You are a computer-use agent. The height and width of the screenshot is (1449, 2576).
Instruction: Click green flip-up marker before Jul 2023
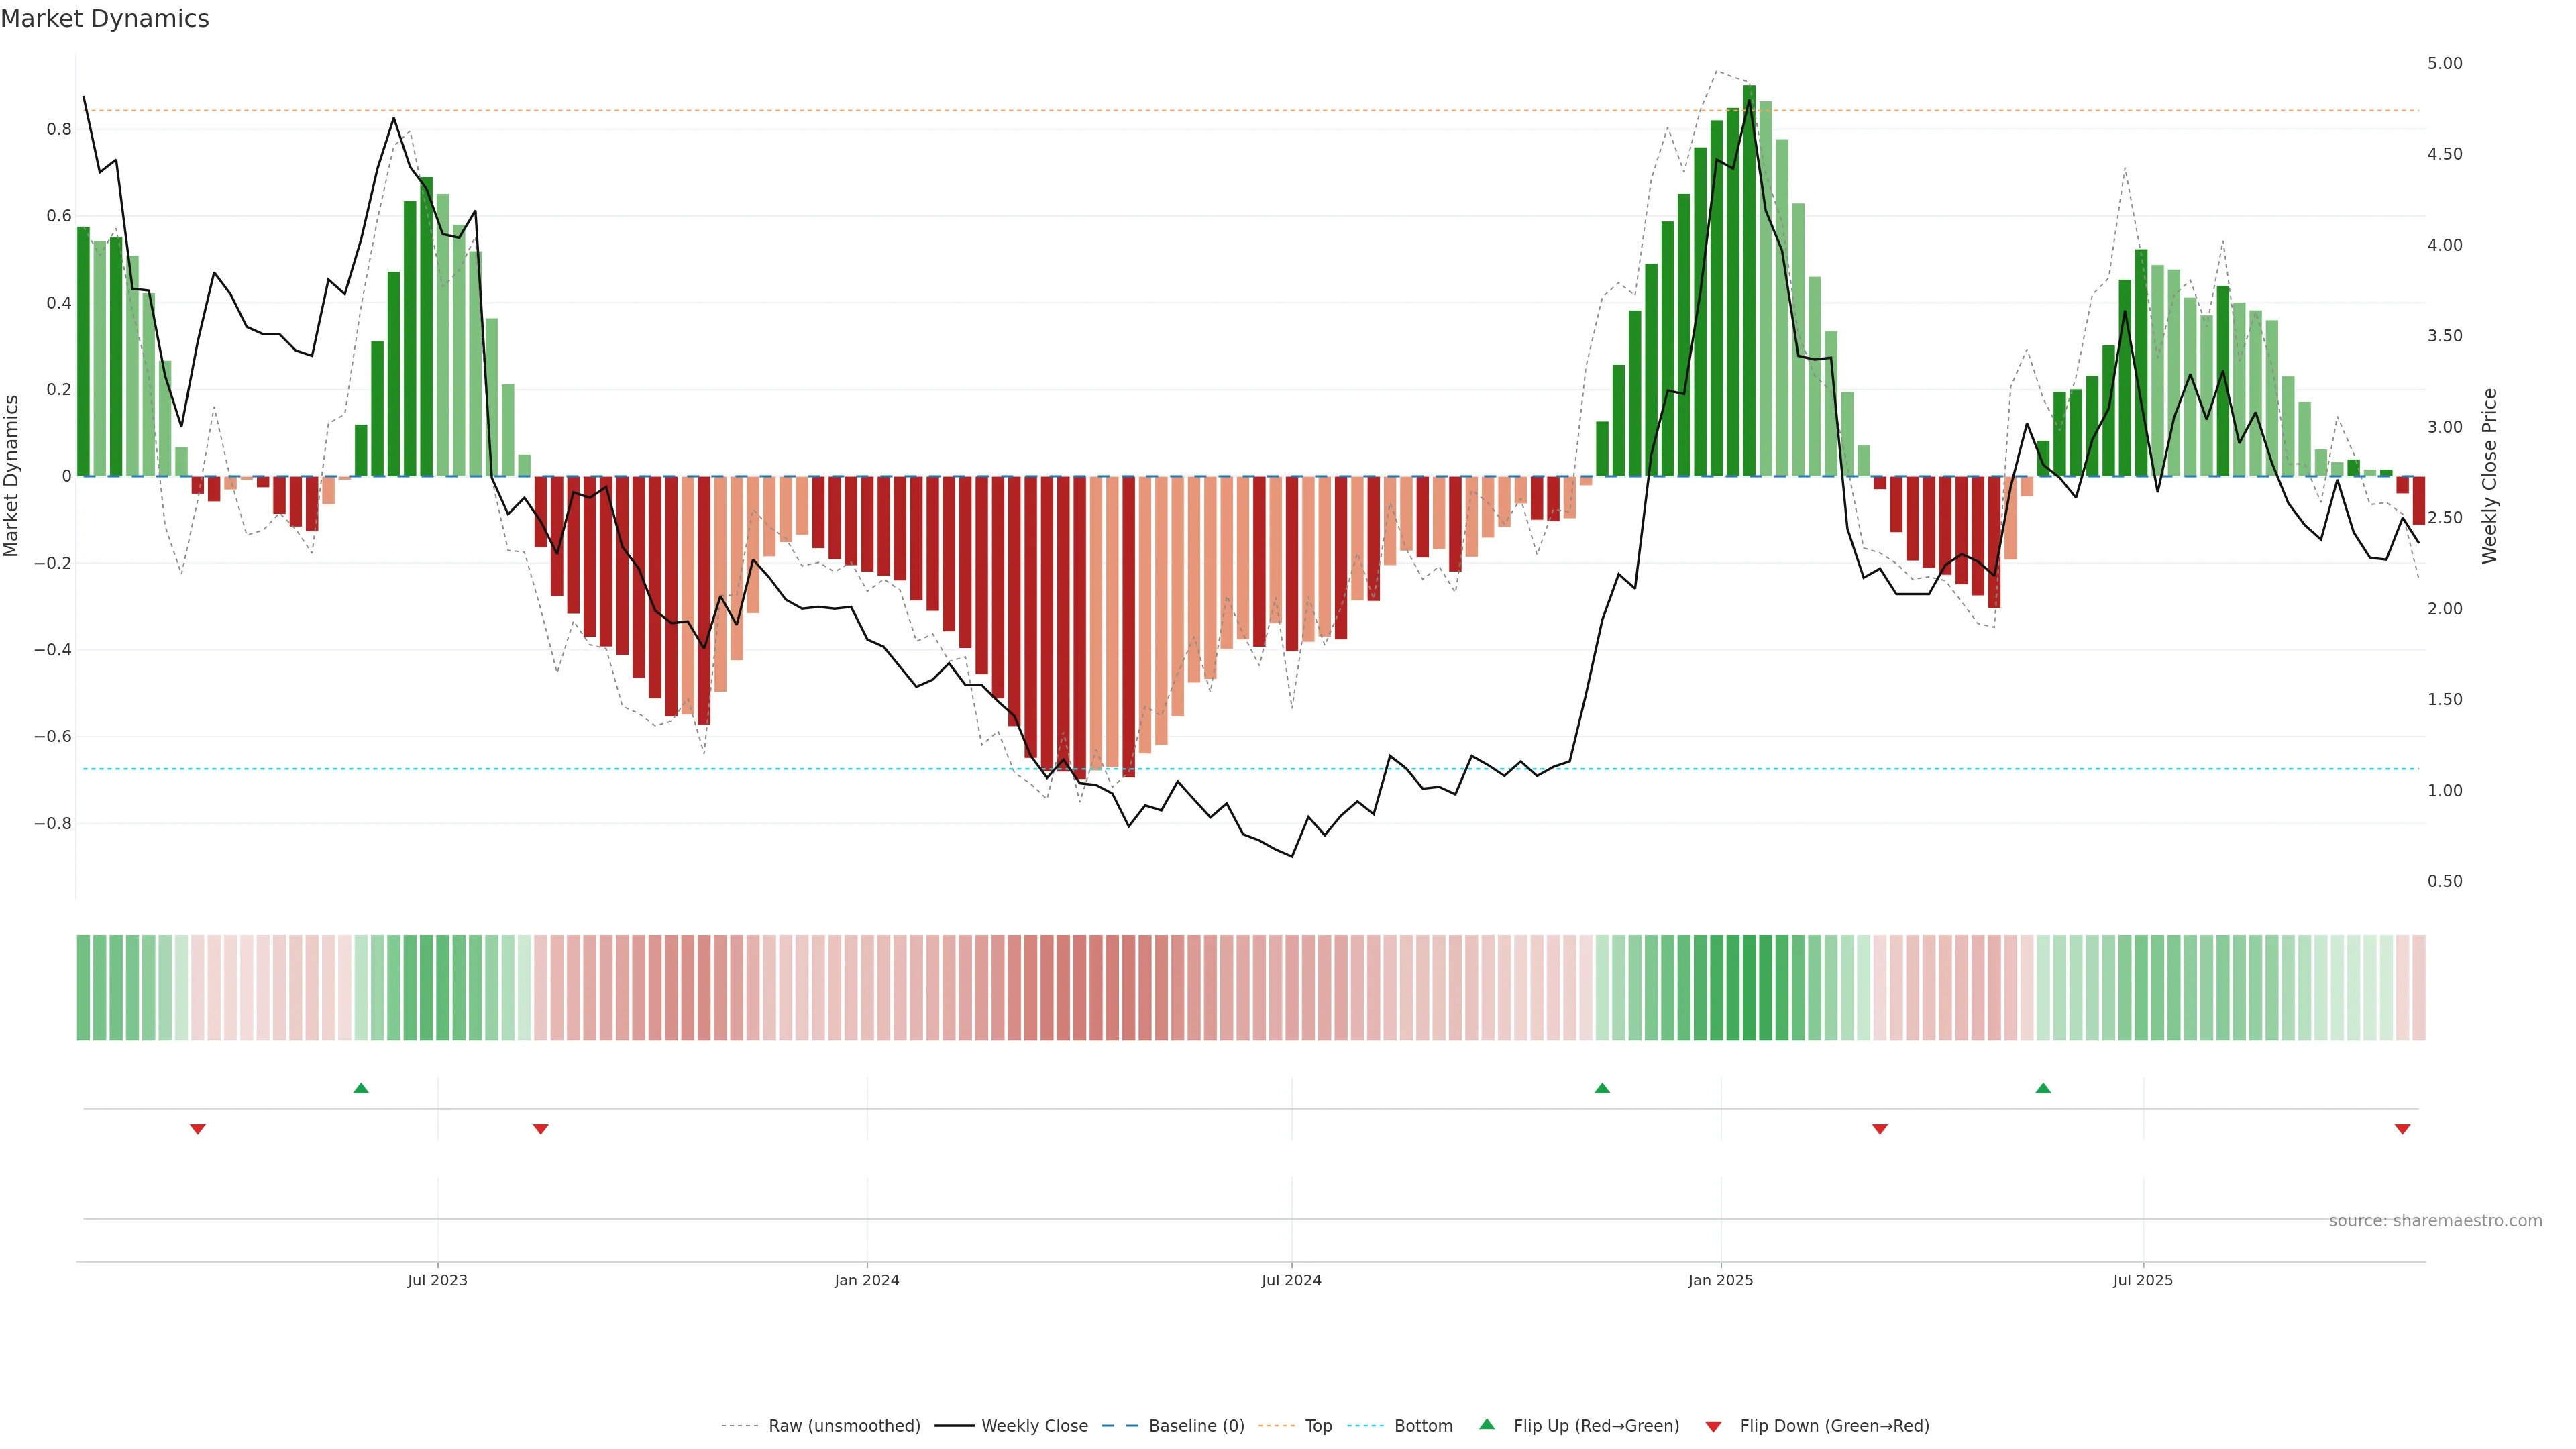pos(361,1088)
